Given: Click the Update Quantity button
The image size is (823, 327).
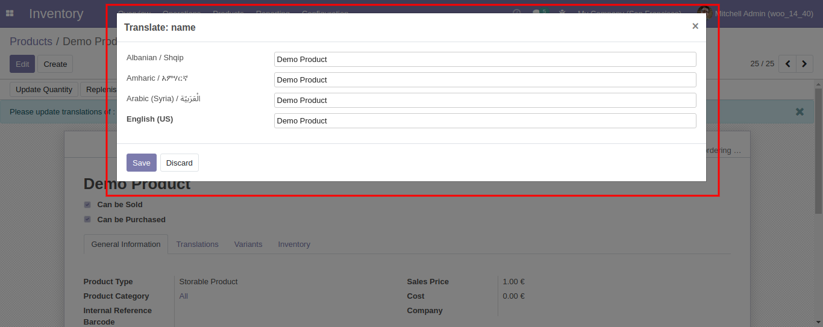Looking at the screenshot, I should click(44, 90).
